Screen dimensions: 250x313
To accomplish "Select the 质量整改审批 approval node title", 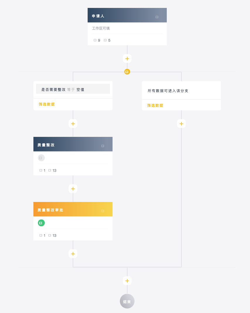I will [50, 210].
